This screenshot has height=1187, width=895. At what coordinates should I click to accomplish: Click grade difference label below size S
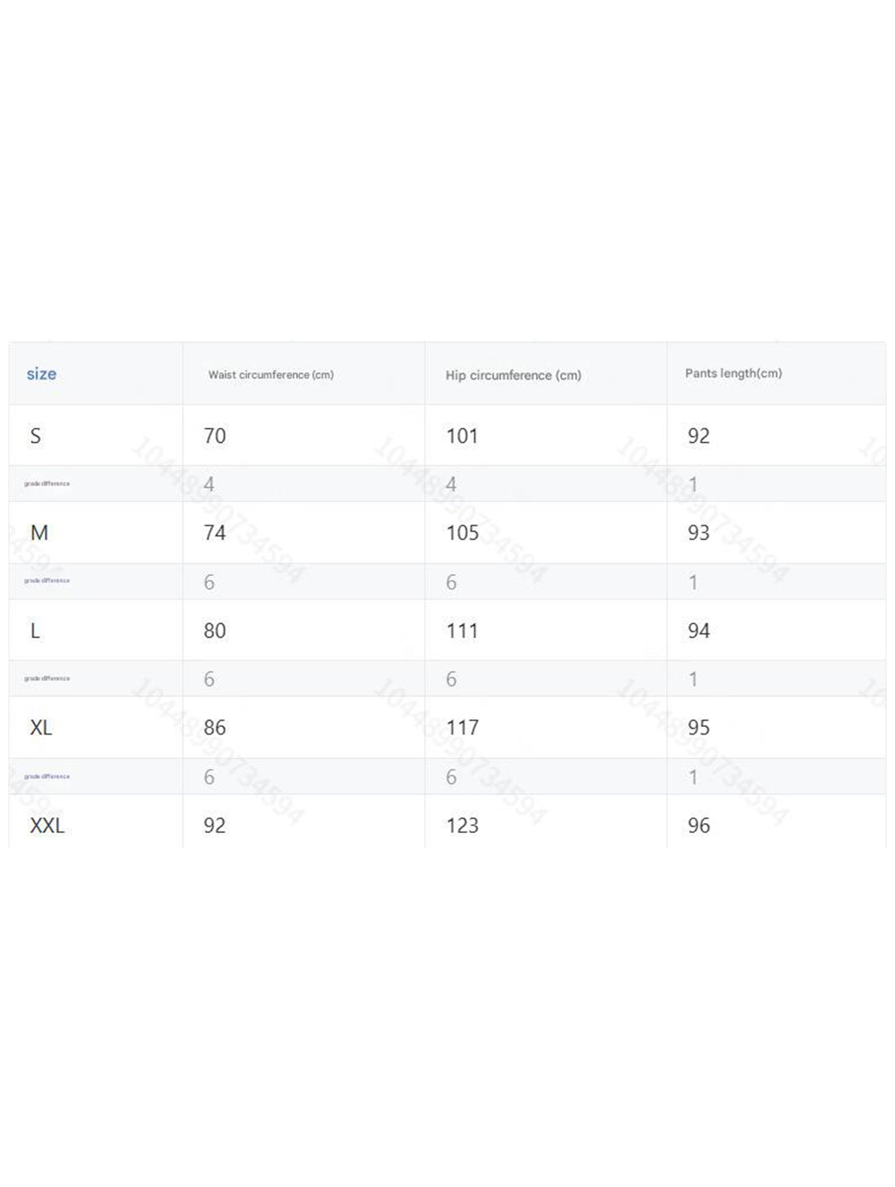[47, 484]
